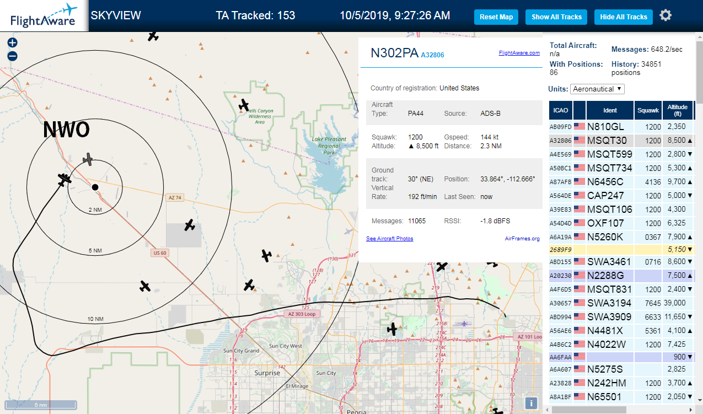Click the US flag in SWA3461 row
Image resolution: width=703 pixels, height=414 pixels.
(579, 261)
